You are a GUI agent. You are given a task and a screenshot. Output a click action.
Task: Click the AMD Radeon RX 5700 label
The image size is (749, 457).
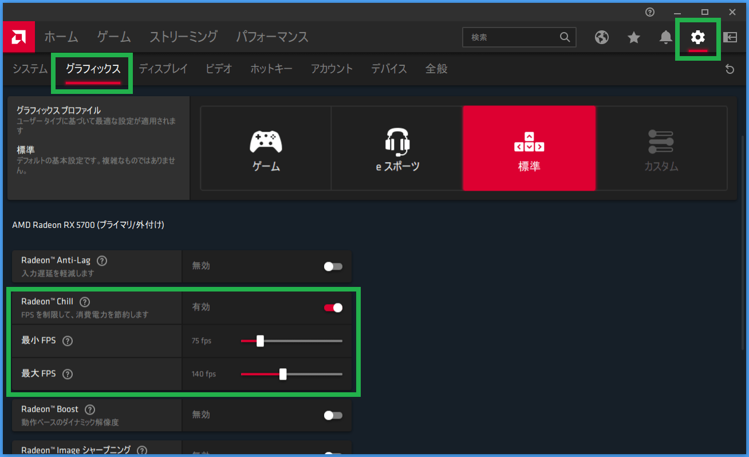tap(88, 225)
